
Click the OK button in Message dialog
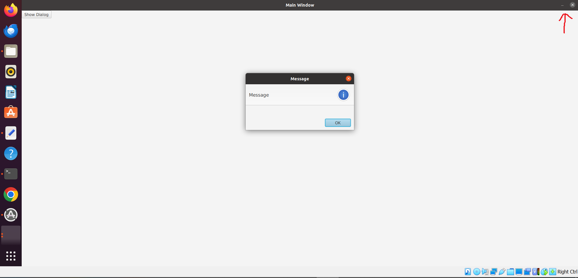(x=337, y=123)
